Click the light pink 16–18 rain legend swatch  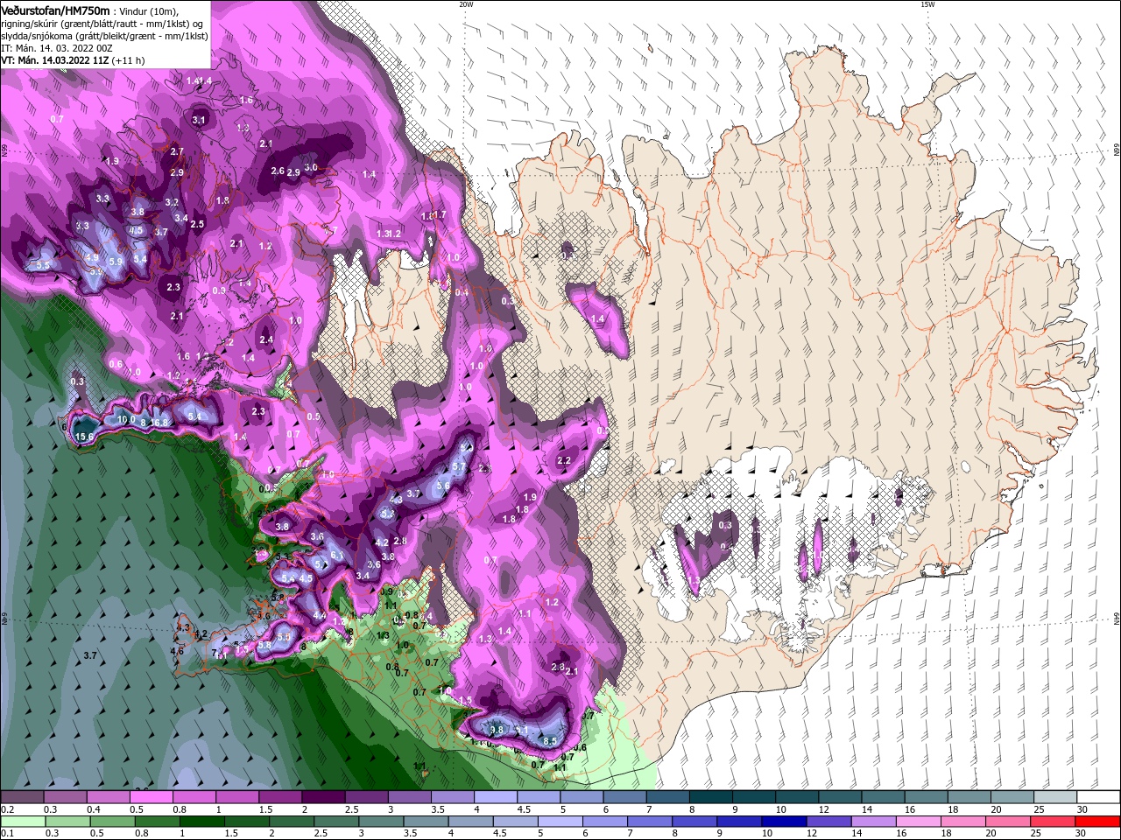[x=917, y=822]
